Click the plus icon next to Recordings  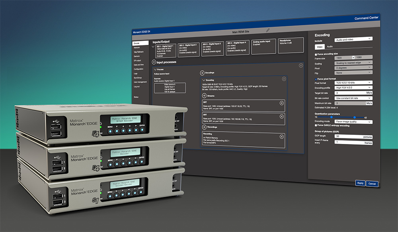click(x=204, y=127)
